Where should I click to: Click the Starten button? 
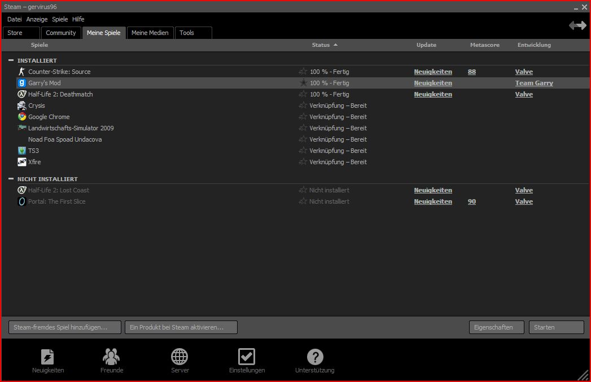tap(555, 327)
